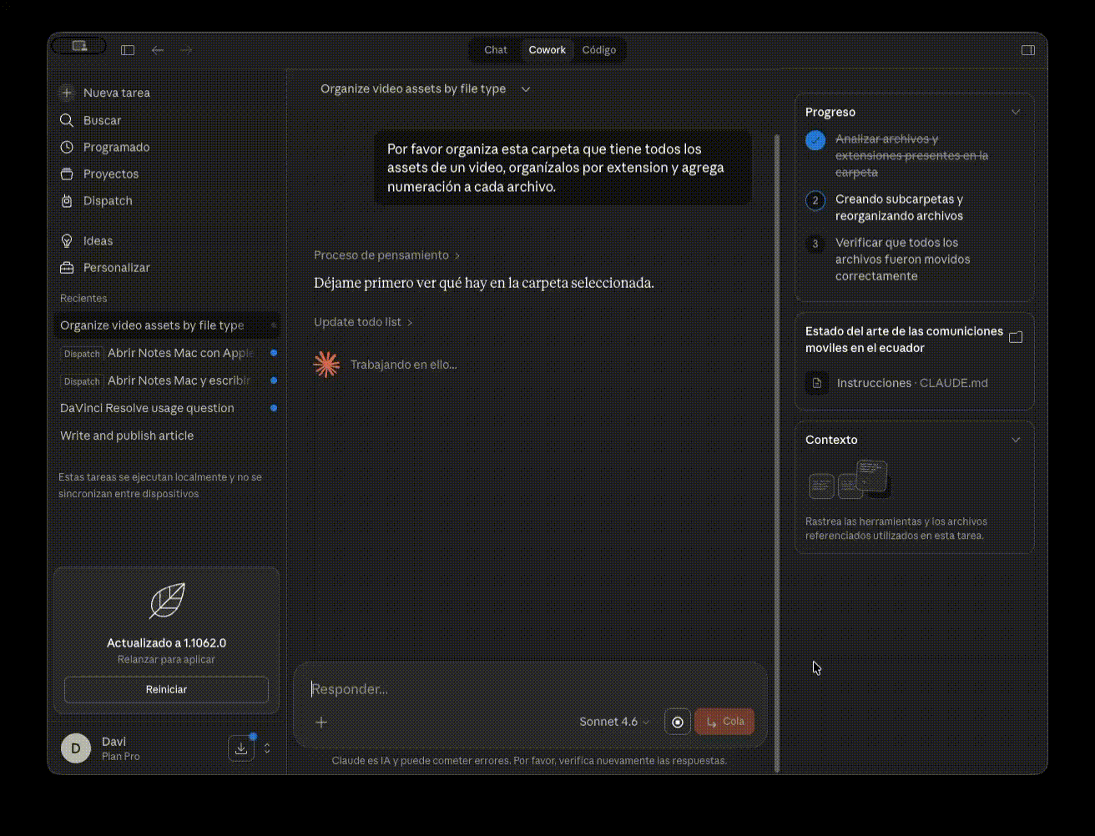The image size is (1095, 836).
Task: Click the Cola queue button
Action: click(x=724, y=722)
